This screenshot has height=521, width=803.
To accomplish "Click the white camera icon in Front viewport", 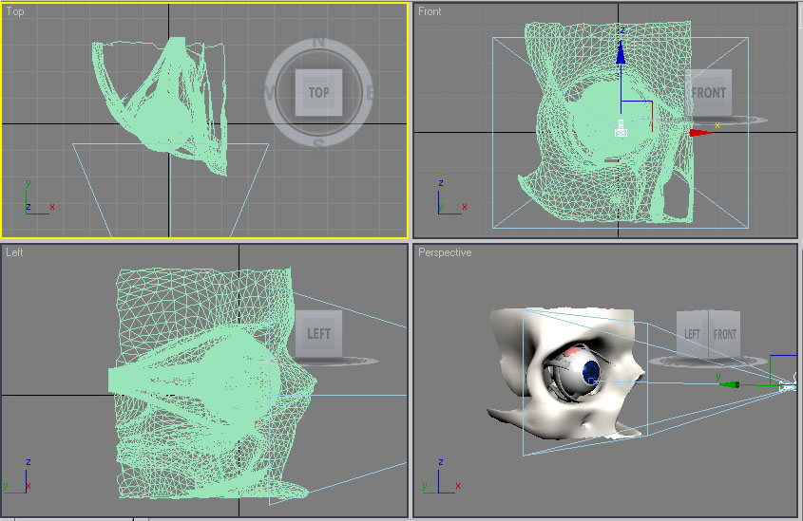I will 621,128.
